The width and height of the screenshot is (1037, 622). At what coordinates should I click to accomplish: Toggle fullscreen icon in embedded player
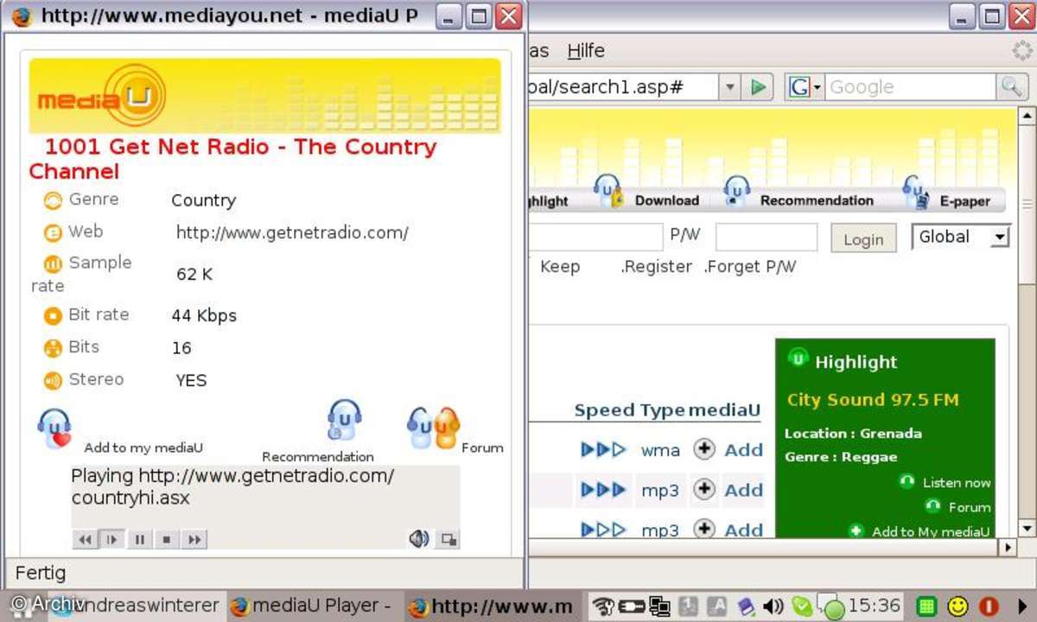pyautogui.click(x=448, y=539)
